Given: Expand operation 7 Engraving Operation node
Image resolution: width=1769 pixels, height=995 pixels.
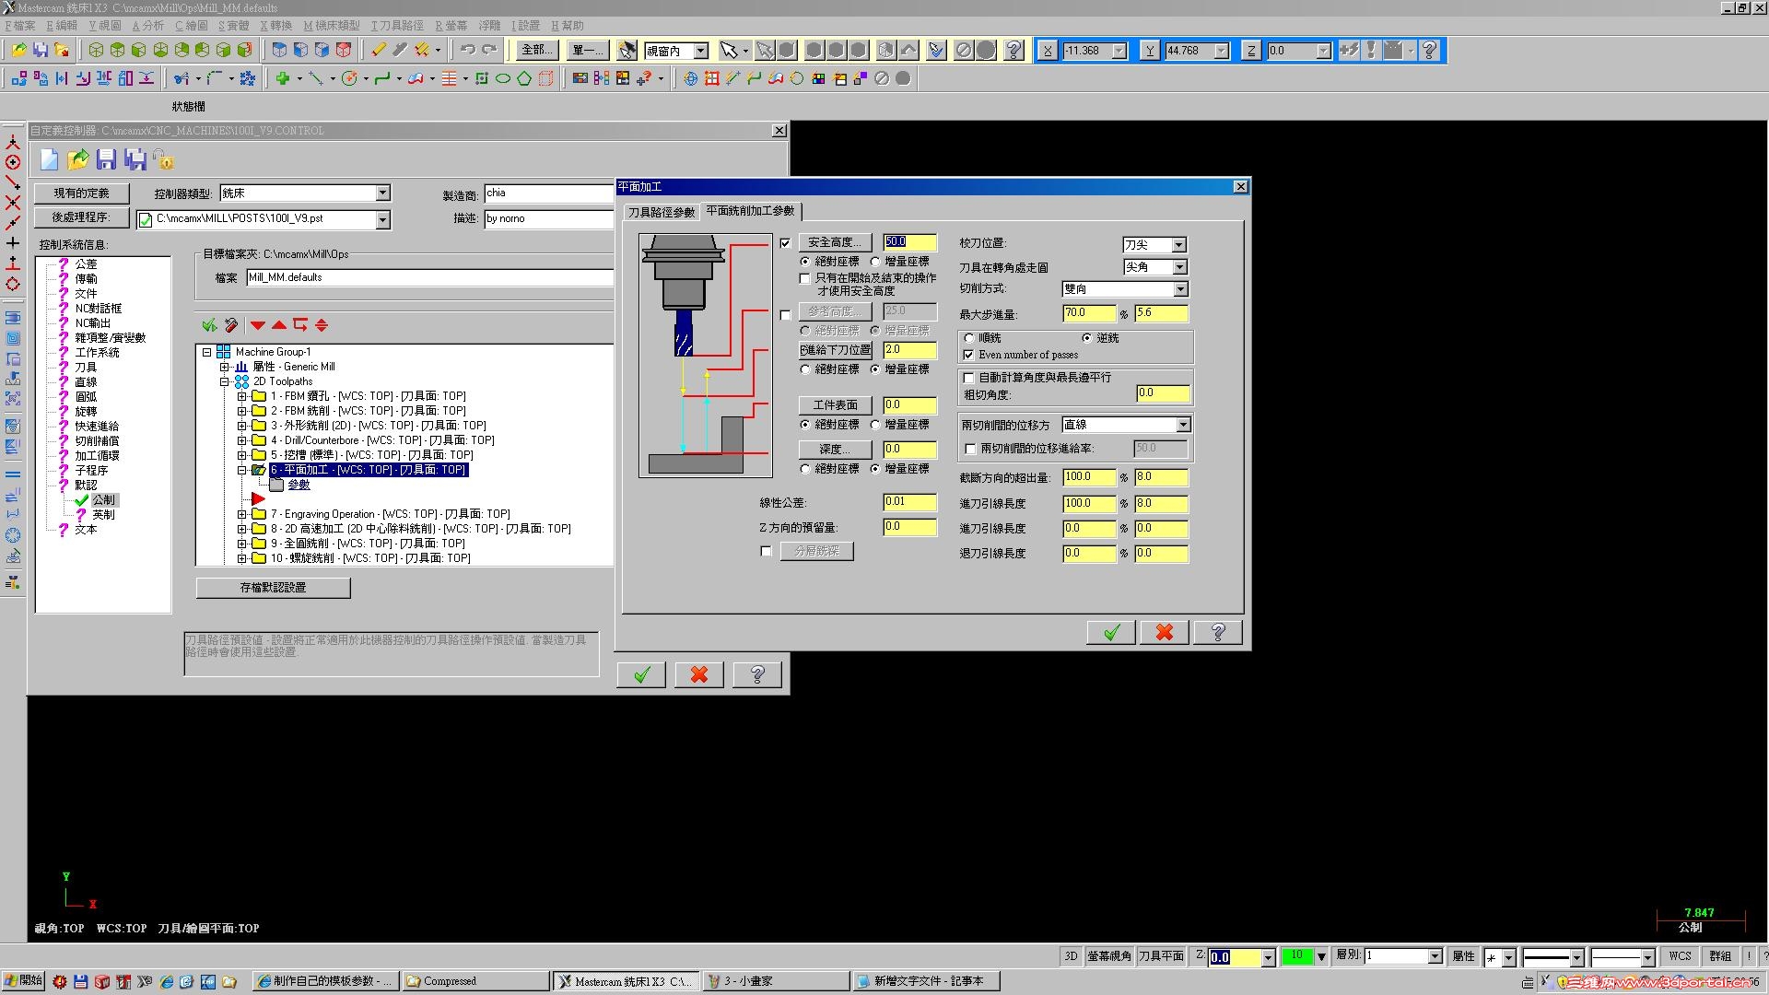Looking at the screenshot, I should 242,514.
